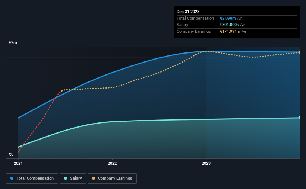Toggle the Company Earnings legend button
Screen dimensions: 306x189
(112, 179)
